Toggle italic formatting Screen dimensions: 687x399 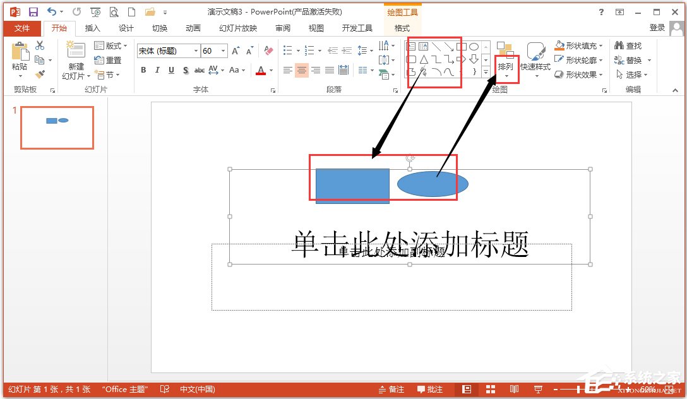tap(157, 70)
